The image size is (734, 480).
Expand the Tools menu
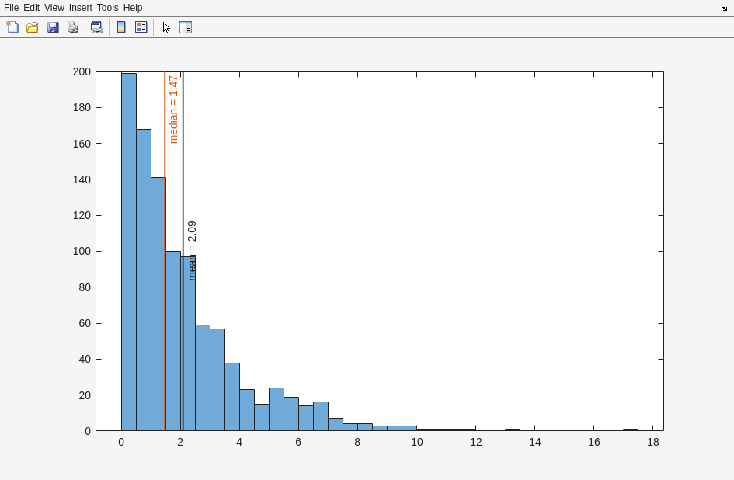coord(108,8)
